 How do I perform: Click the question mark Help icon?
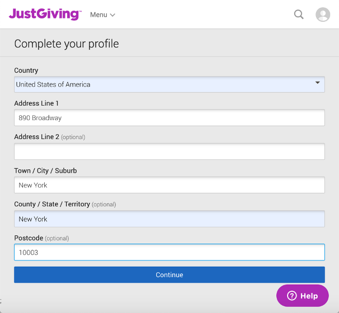291,296
